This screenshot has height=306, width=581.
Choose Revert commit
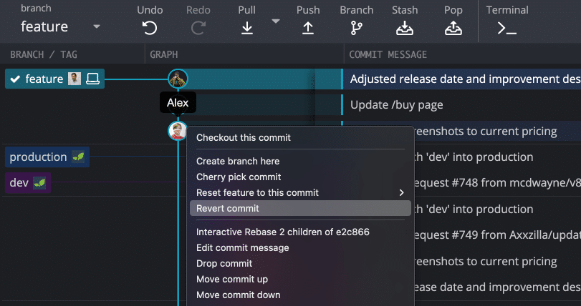coord(300,209)
